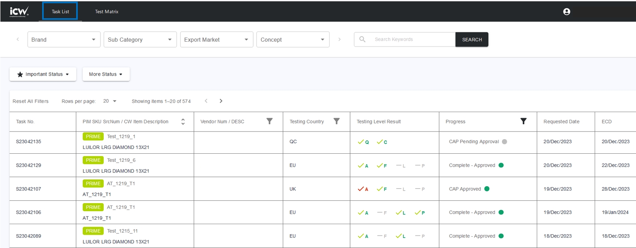Switch to the Test Matrix tab
This screenshot has height=248, width=636.
(x=107, y=12)
